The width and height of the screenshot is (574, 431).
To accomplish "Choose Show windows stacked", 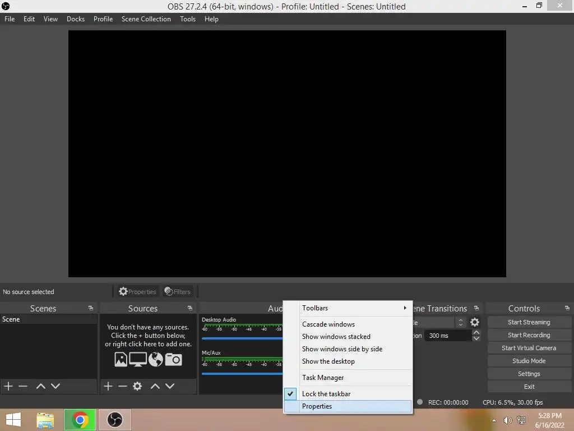I will (x=348, y=337).
